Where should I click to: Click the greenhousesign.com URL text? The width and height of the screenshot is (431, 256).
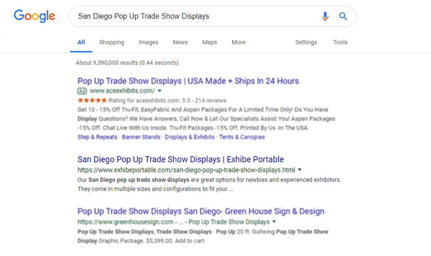(125, 222)
